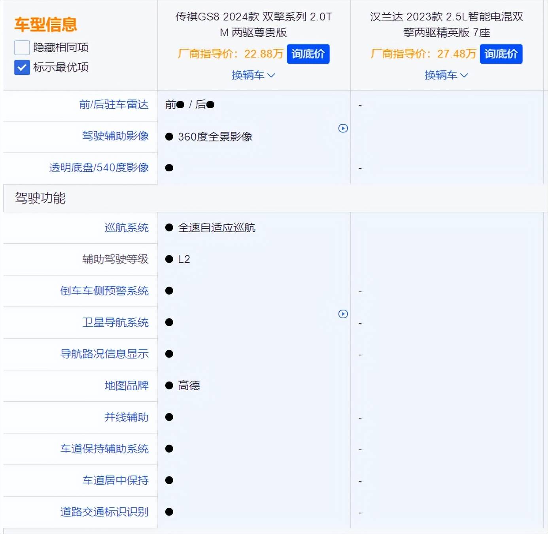
Task: Open 换辆车 dropdown under 传祺GS8
Action: point(253,75)
